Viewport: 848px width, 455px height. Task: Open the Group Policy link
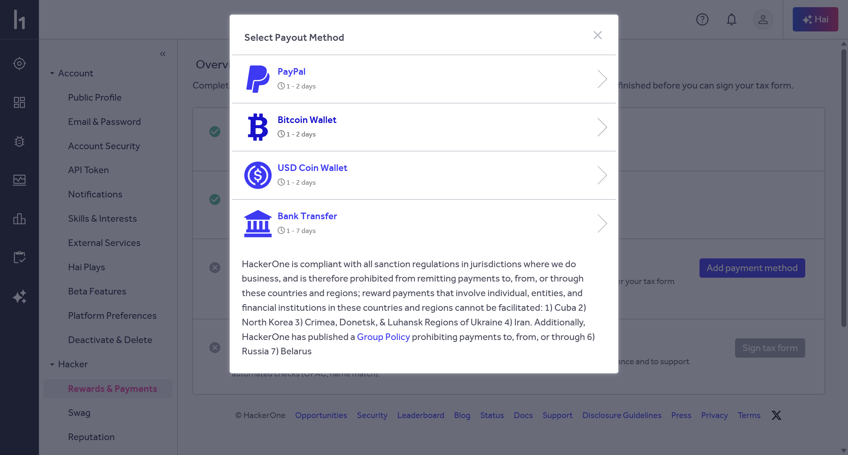point(383,337)
